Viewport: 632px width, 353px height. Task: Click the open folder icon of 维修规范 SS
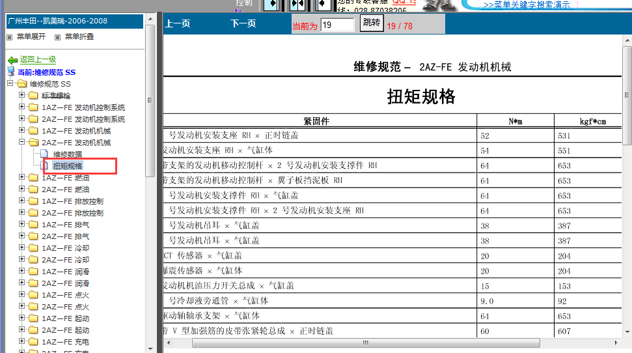tap(21, 83)
